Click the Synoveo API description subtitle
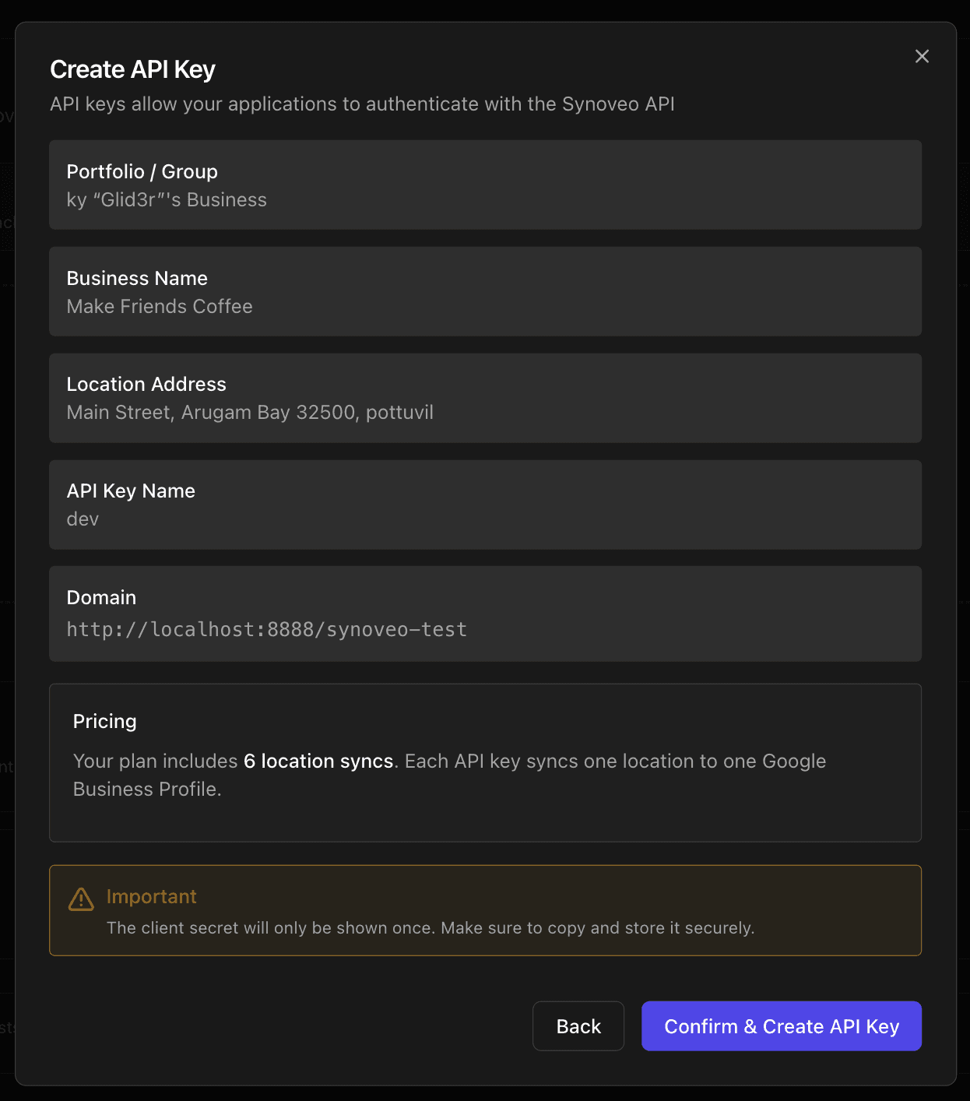This screenshot has height=1101, width=970. tap(363, 104)
